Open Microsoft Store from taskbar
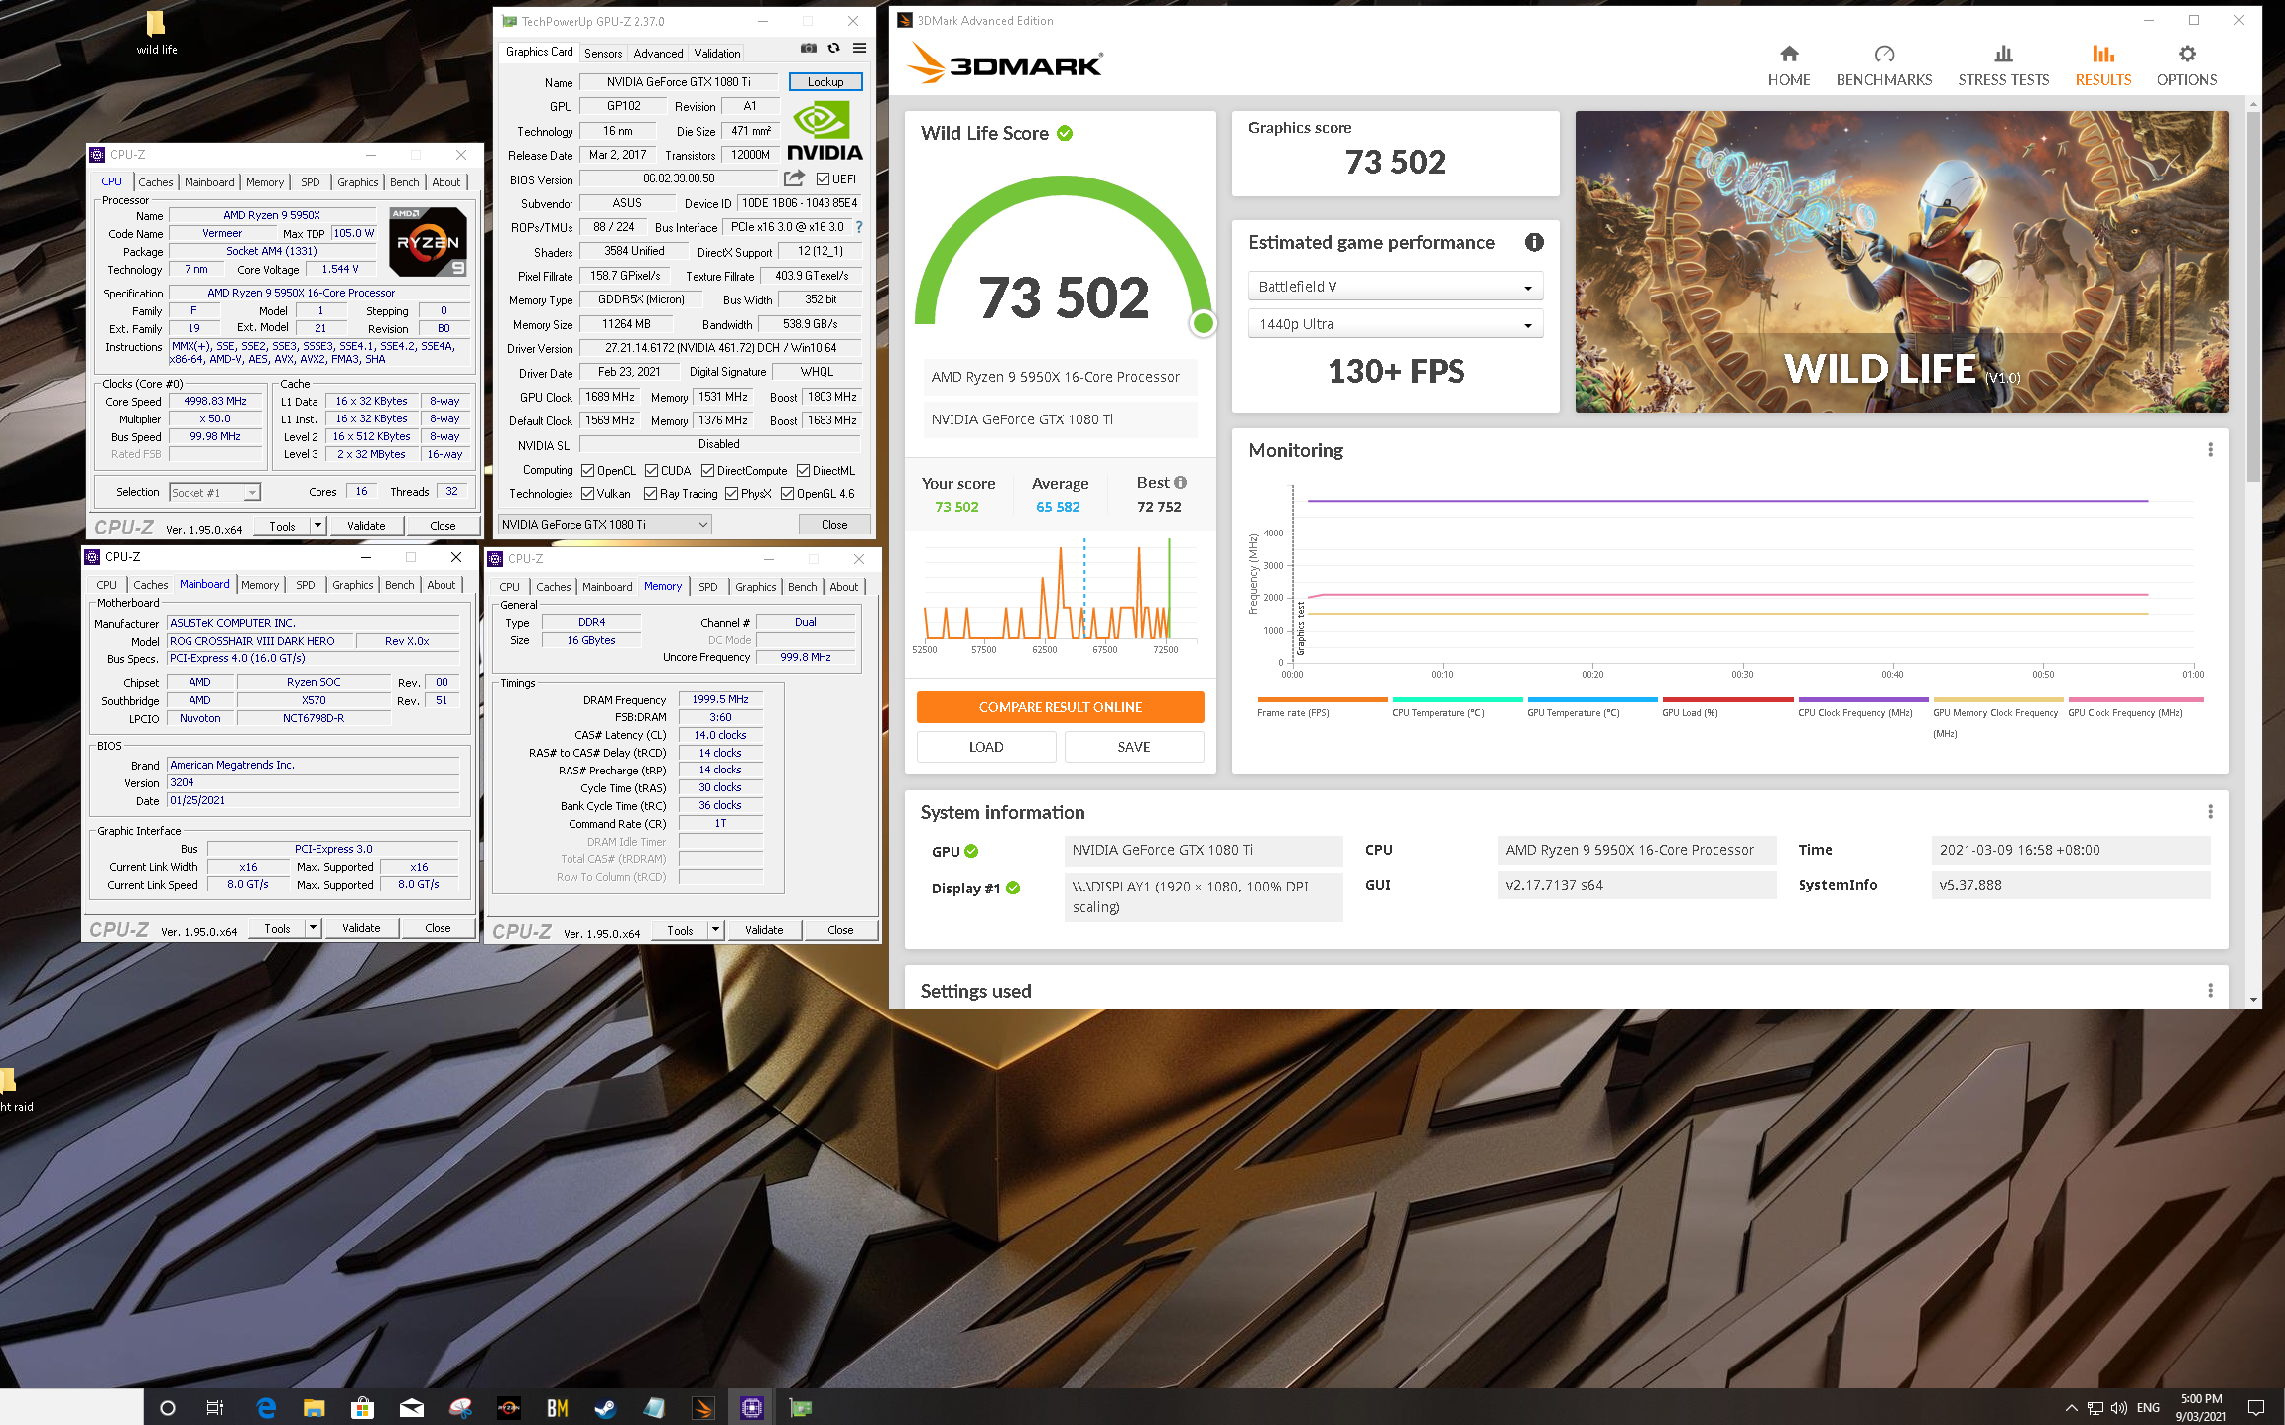Image resolution: width=2285 pixels, height=1425 pixels. pos(362,1407)
